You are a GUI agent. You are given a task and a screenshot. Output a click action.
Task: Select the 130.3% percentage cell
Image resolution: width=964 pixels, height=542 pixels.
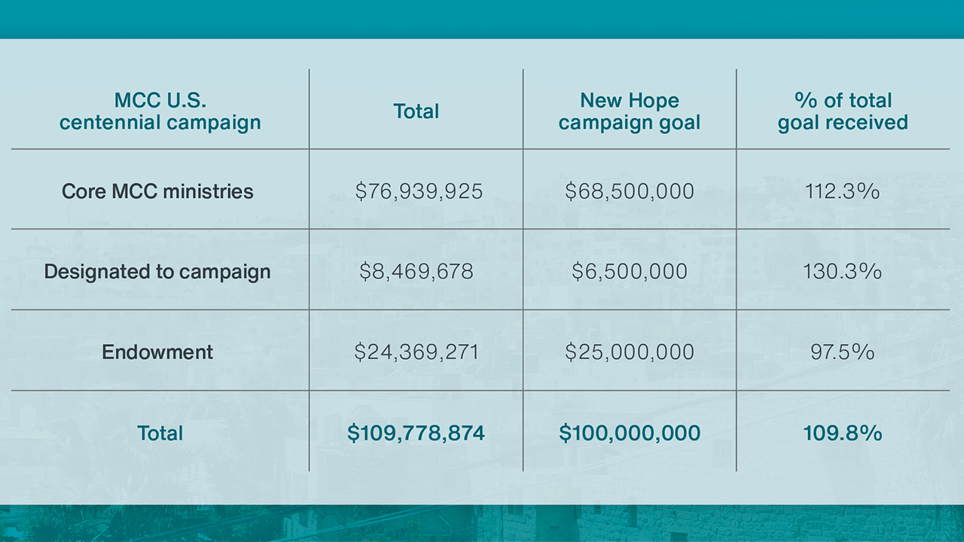point(842,272)
